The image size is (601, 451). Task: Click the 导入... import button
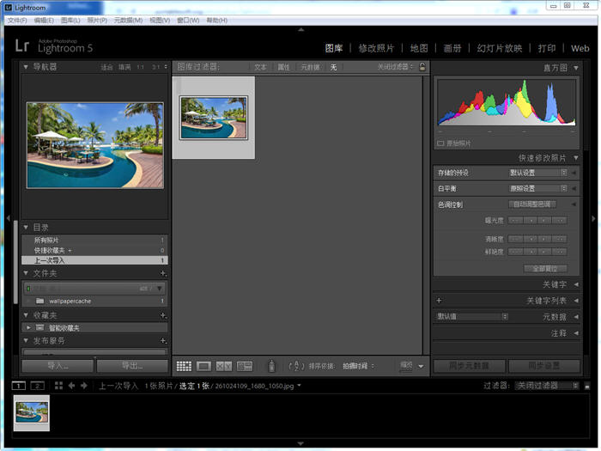click(x=58, y=366)
